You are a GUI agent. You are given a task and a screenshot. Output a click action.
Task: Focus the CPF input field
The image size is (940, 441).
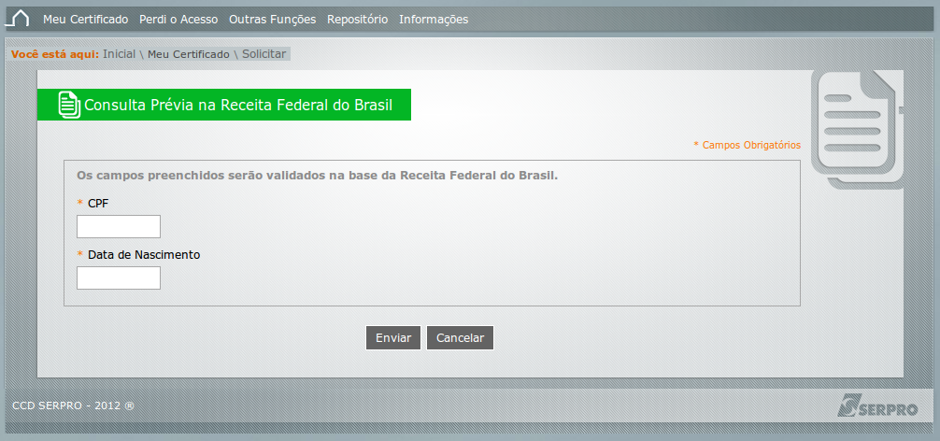click(119, 226)
